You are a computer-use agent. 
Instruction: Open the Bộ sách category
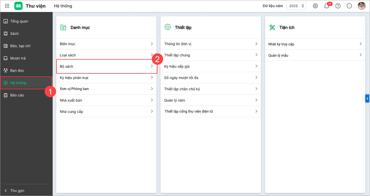coord(106,66)
